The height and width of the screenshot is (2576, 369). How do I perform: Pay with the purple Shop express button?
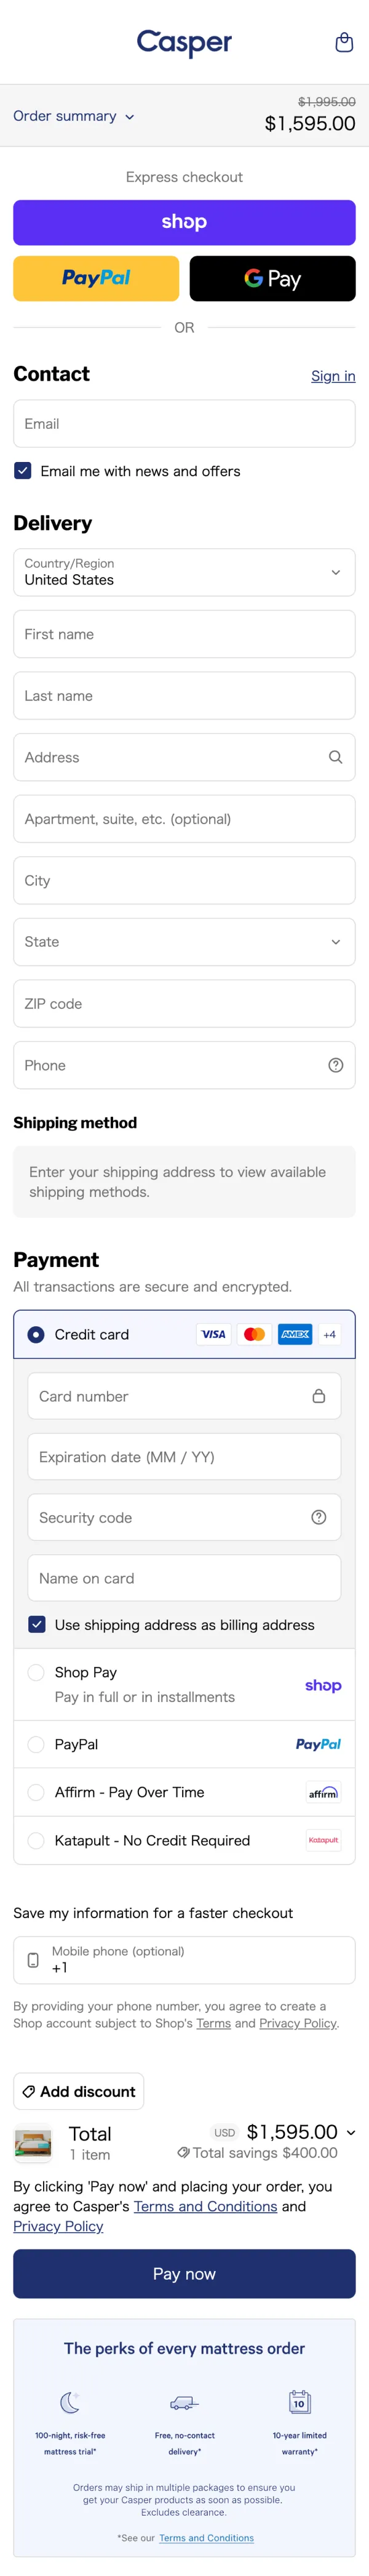pyautogui.click(x=184, y=222)
